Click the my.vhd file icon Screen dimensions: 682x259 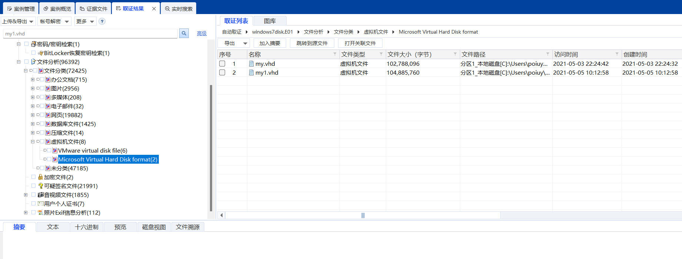(251, 64)
